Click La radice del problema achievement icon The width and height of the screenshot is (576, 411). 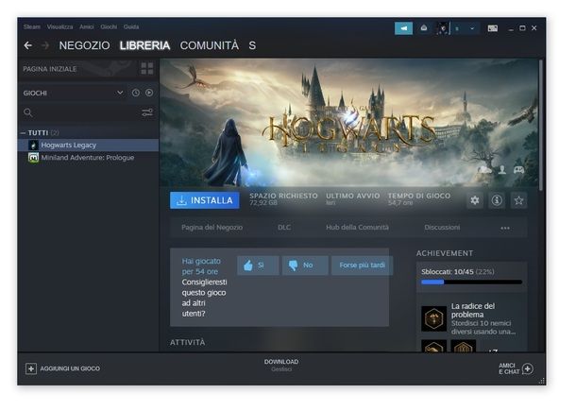(x=433, y=318)
